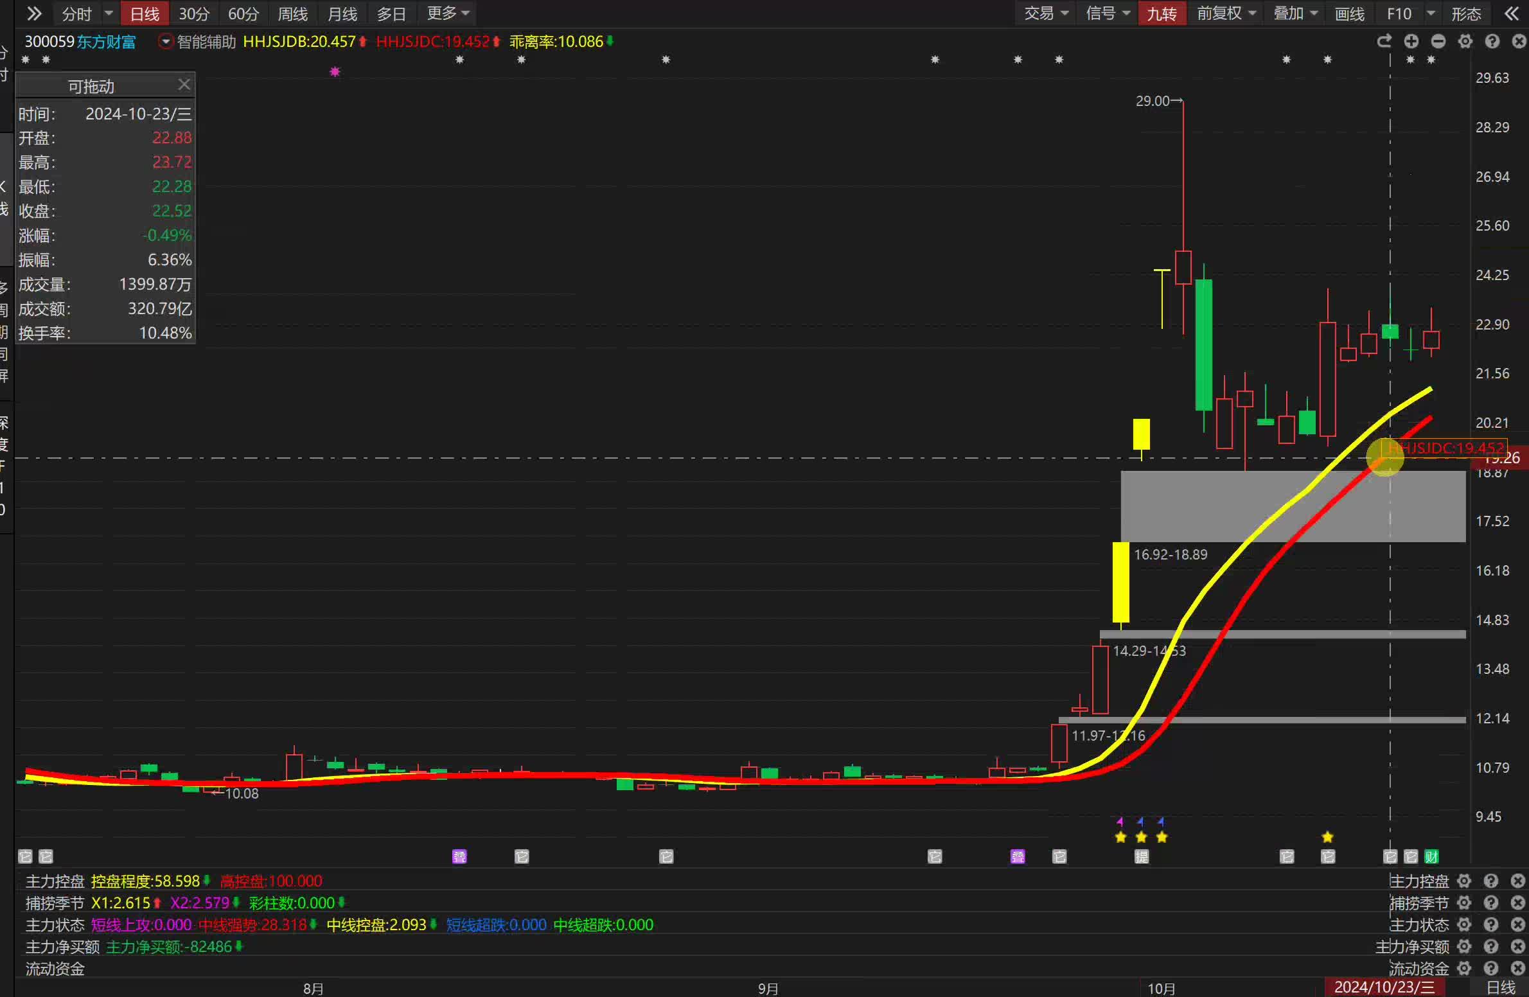Switch to 周线 weekly tab

pyautogui.click(x=293, y=13)
